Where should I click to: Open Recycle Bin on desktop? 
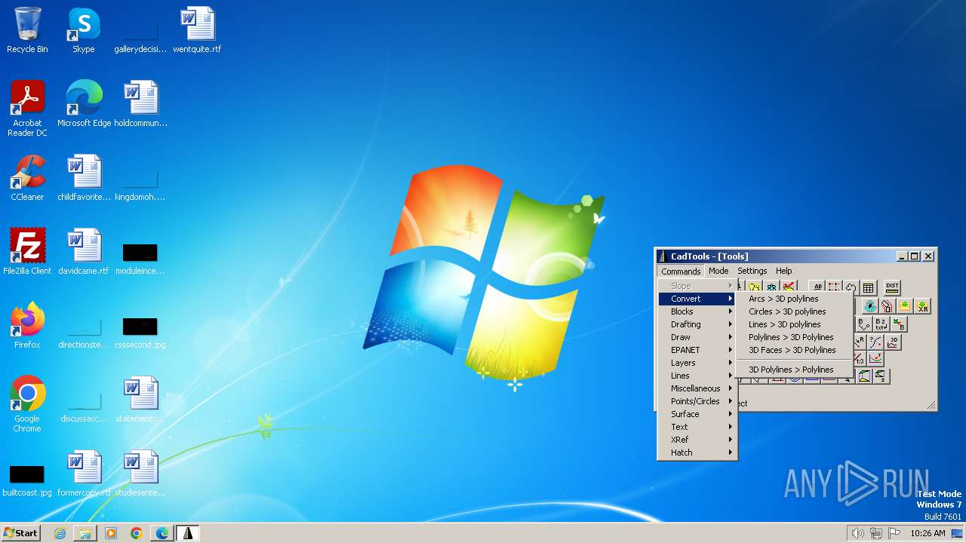27,31
